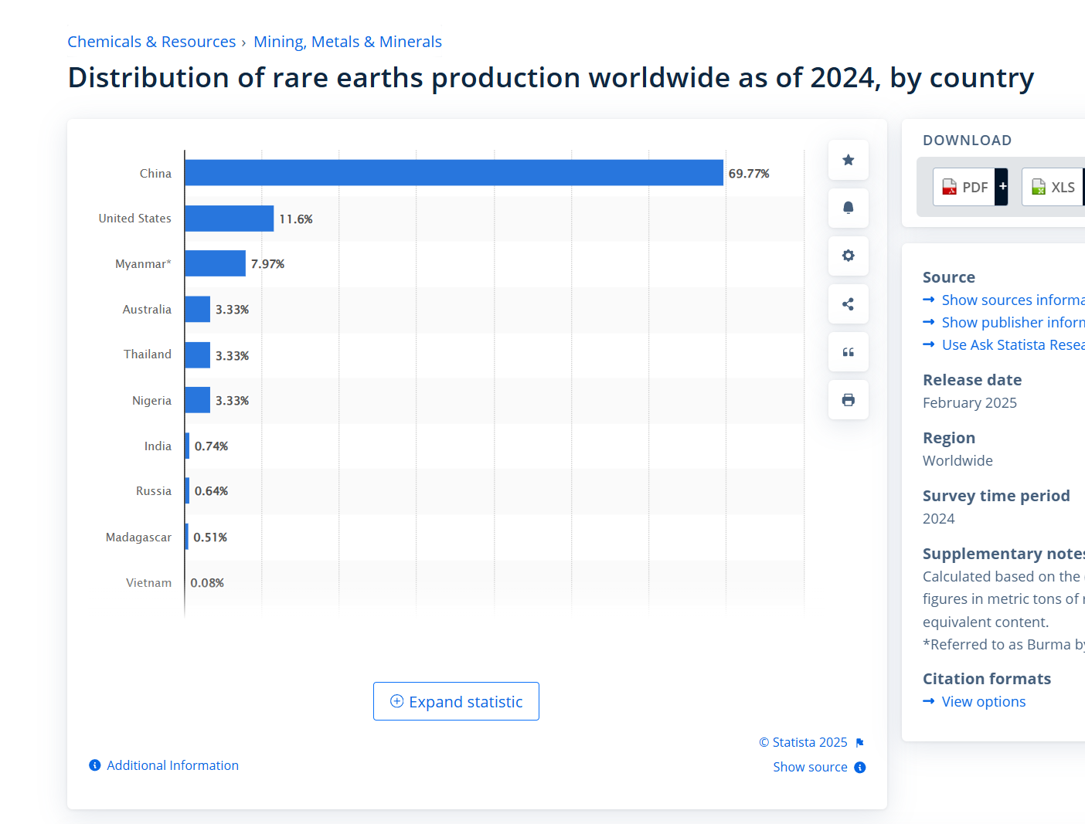1085x824 pixels.
Task: Click the share icon
Action: [849, 304]
